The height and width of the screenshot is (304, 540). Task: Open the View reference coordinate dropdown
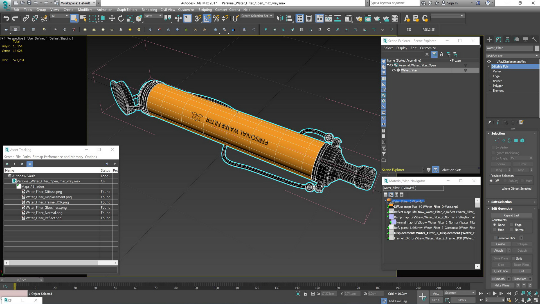click(153, 16)
